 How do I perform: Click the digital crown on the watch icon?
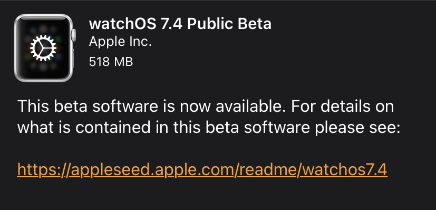74,35
